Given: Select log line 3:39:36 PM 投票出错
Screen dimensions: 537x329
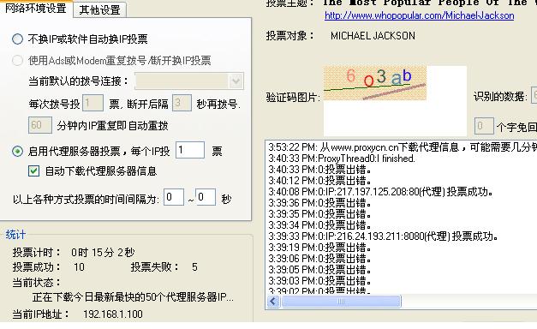Looking at the screenshot, I should [x=319, y=203].
